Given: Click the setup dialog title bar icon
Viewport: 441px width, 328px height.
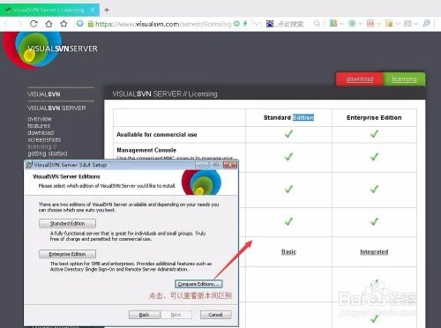Looking at the screenshot, I should [x=29, y=165].
